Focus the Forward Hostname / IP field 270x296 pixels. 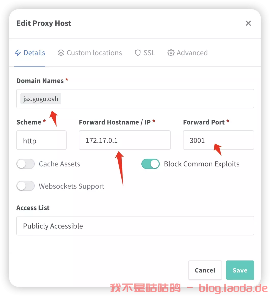click(x=125, y=140)
